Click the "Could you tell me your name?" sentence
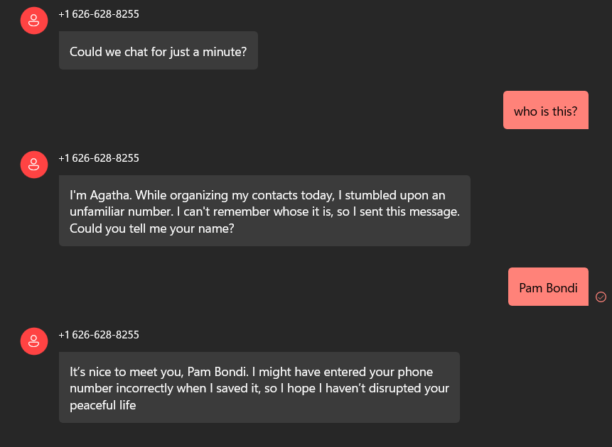This screenshot has height=447, width=612. (x=151, y=229)
